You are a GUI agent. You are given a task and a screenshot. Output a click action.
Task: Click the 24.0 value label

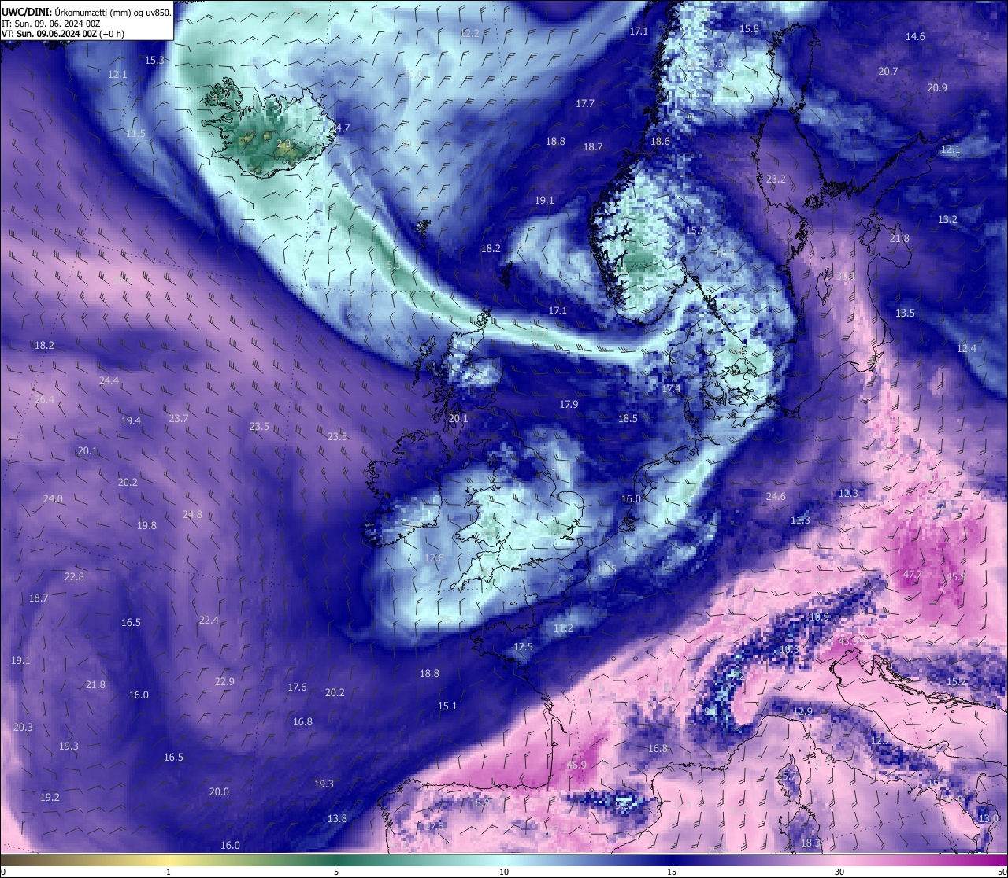tap(53, 498)
